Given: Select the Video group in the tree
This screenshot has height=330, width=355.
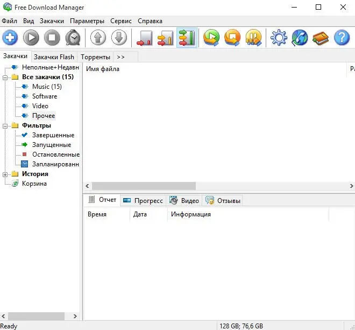Looking at the screenshot, I should (x=40, y=106).
